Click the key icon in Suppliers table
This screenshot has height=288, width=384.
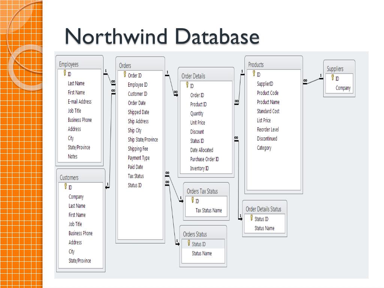[x=333, y=78]
